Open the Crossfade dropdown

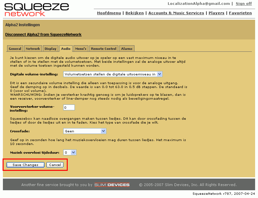click(x=84, y=131)
